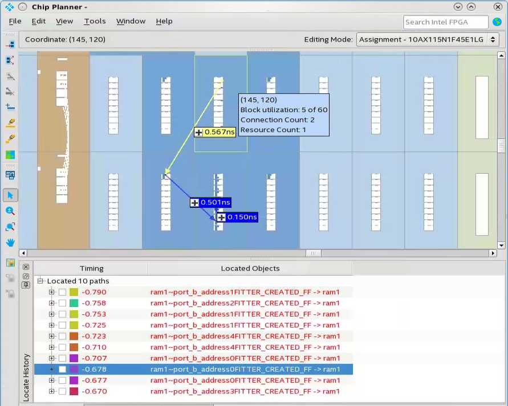Click the globe icon beside search box
Viewport: 508px width, 406px height.
pos(497,22)
